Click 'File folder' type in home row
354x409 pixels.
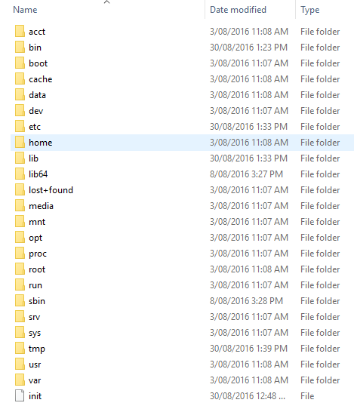[x=320, y=143]
